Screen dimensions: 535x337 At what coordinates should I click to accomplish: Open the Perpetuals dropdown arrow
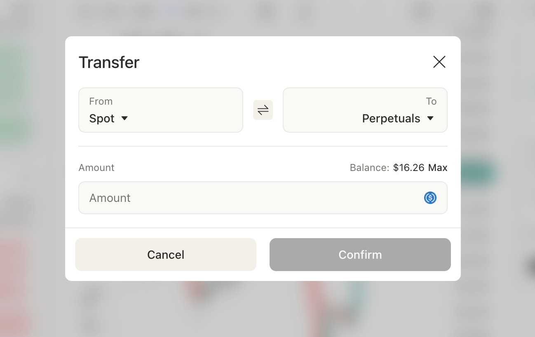point(430,119)
